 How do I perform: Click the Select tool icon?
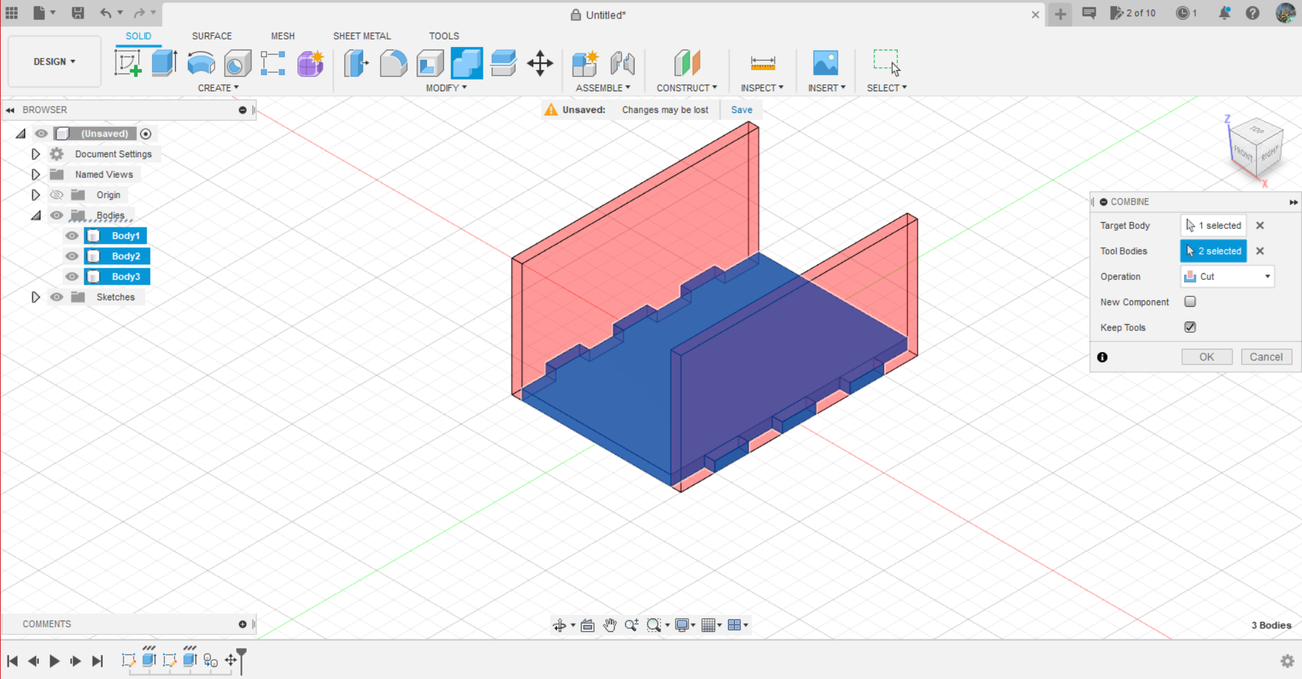coord(887,62)
